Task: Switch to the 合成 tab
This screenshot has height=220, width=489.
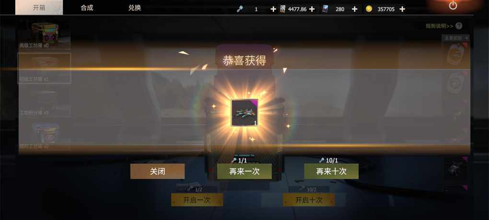Action: [87, 8]
